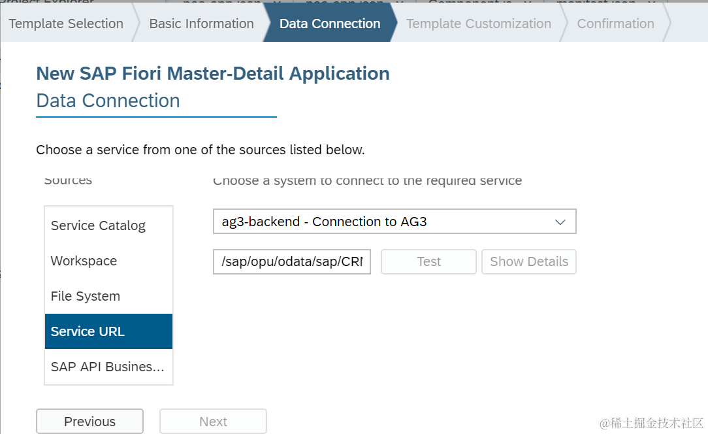Viewport: 708px width, 434px height.
Task: Click the Previous button
Action: tap(90, 422)
